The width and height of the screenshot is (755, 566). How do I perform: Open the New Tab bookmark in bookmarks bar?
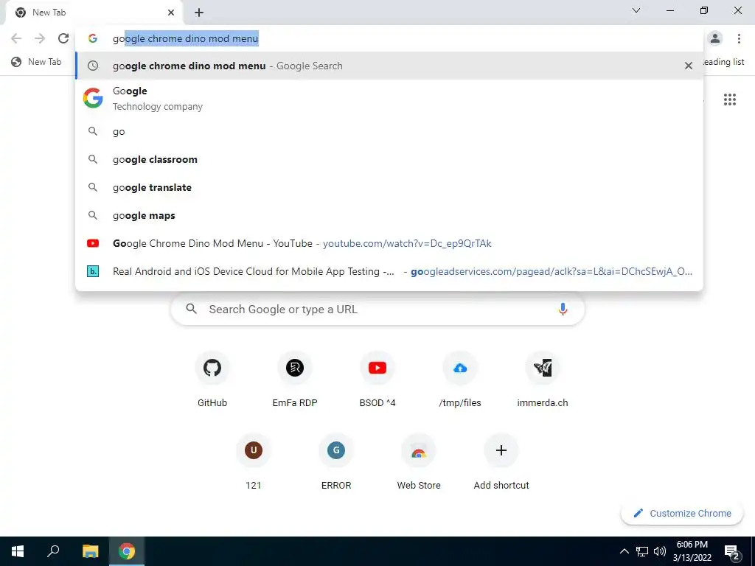coord(37,62)
